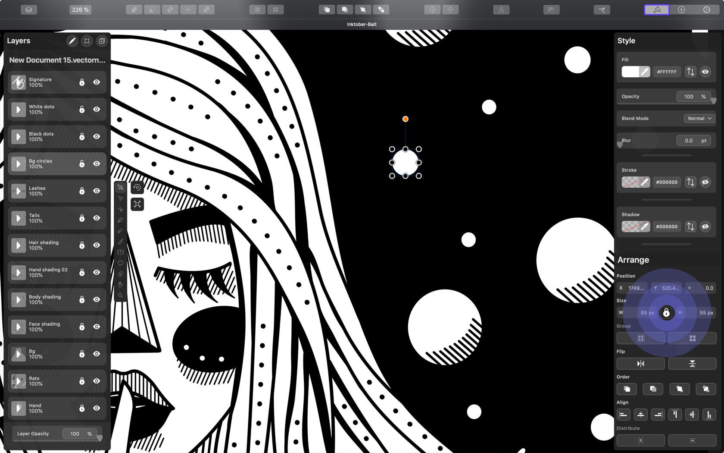Hide the White dots layer
Screen dimensions: 724x453
97,109
